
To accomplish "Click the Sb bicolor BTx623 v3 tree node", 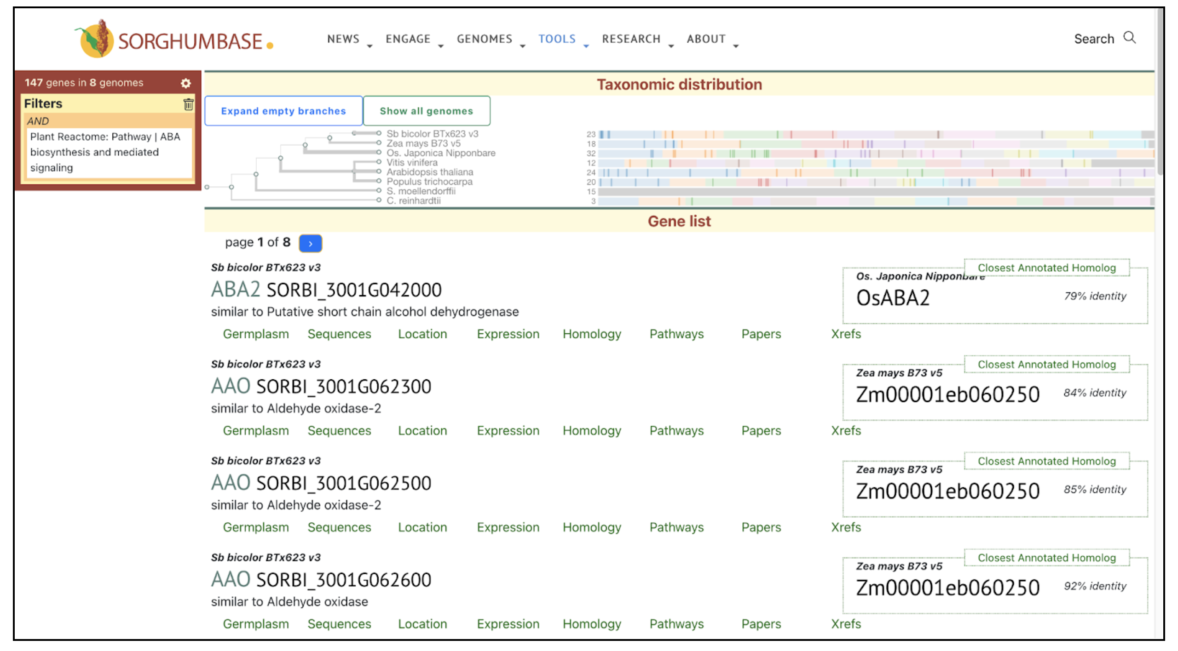I will [x=378, y=133].
